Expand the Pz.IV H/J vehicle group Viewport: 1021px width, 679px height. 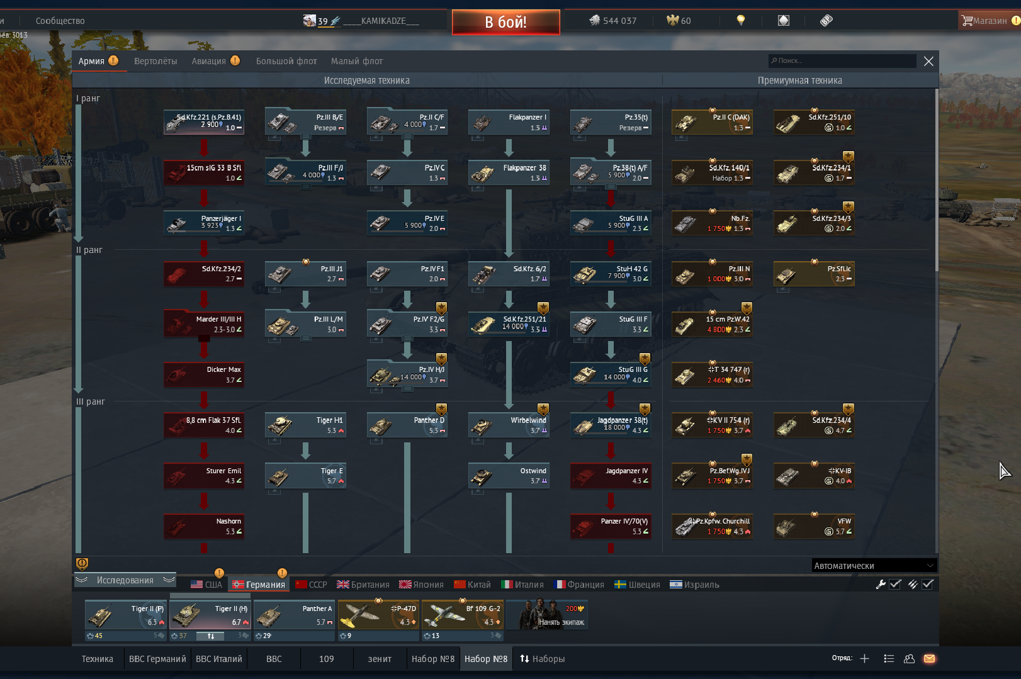[x=407, y=388]
